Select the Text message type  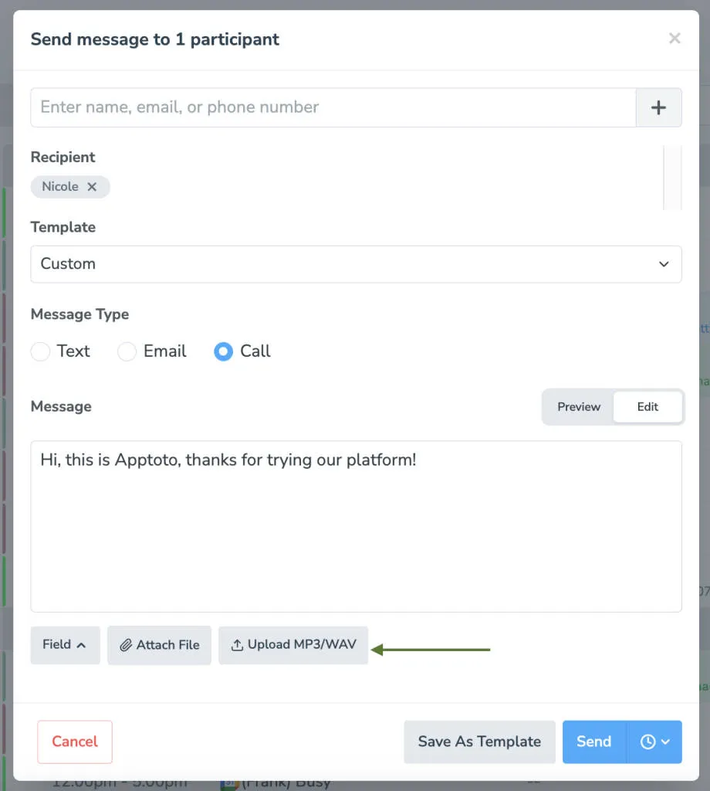(40, 351)
